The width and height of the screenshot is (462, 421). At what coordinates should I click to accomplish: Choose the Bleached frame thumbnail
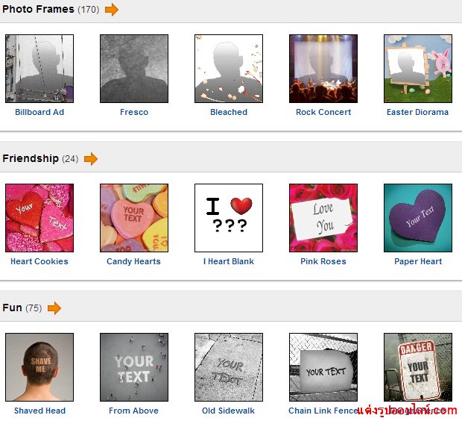(x=229, y=69)
